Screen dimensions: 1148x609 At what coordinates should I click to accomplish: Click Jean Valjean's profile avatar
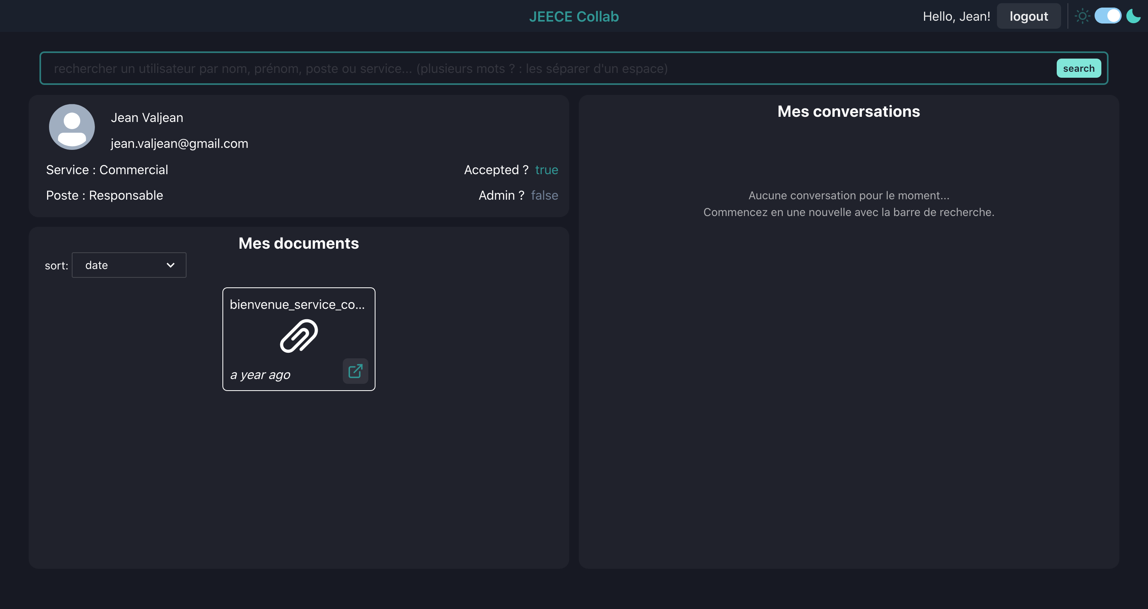(72, 127)
